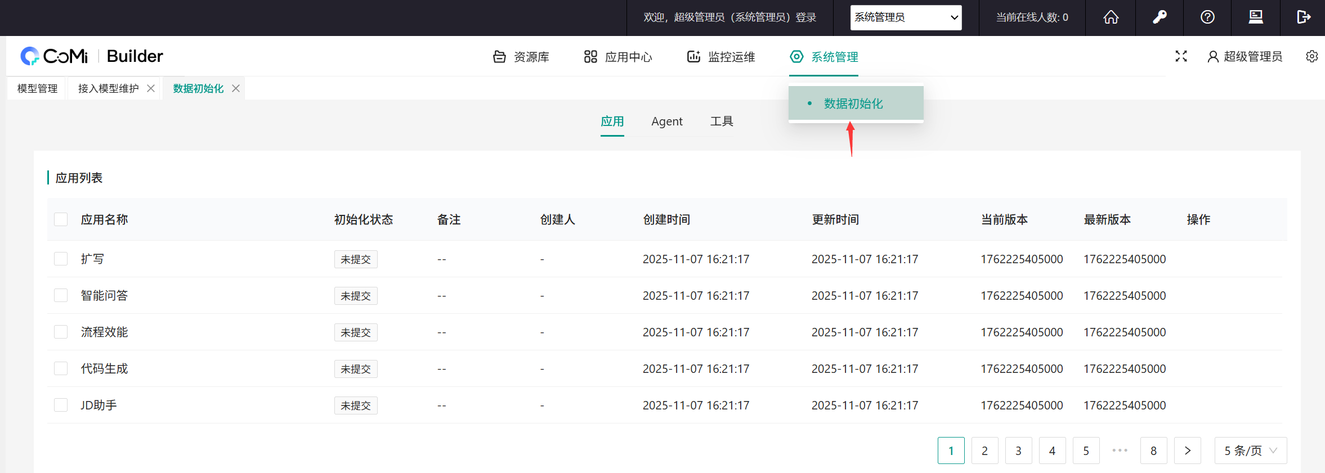1325x473 pixels.
Task: Select the 智能问答 row checkbox
Action: (x=61, y=295)
